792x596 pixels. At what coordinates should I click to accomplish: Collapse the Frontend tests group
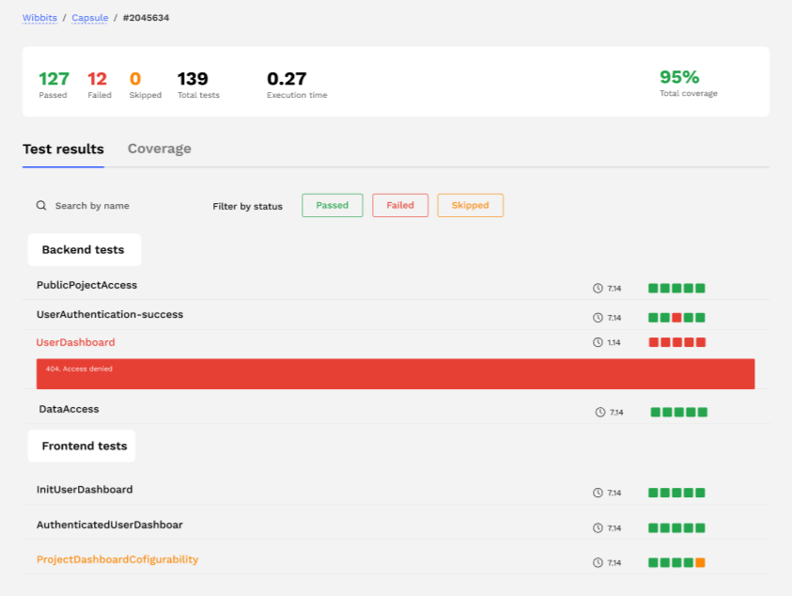(82, 446)
